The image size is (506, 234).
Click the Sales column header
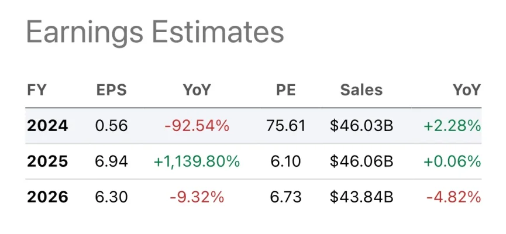[361, 90]
